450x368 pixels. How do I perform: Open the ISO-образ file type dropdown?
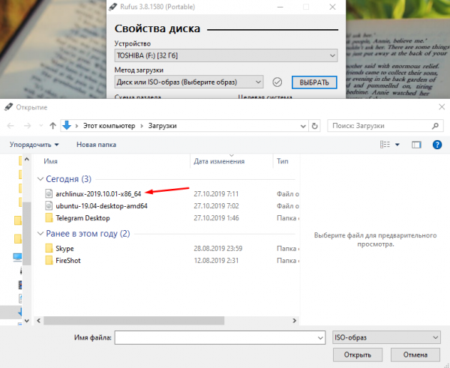click(x=386, y=337)
